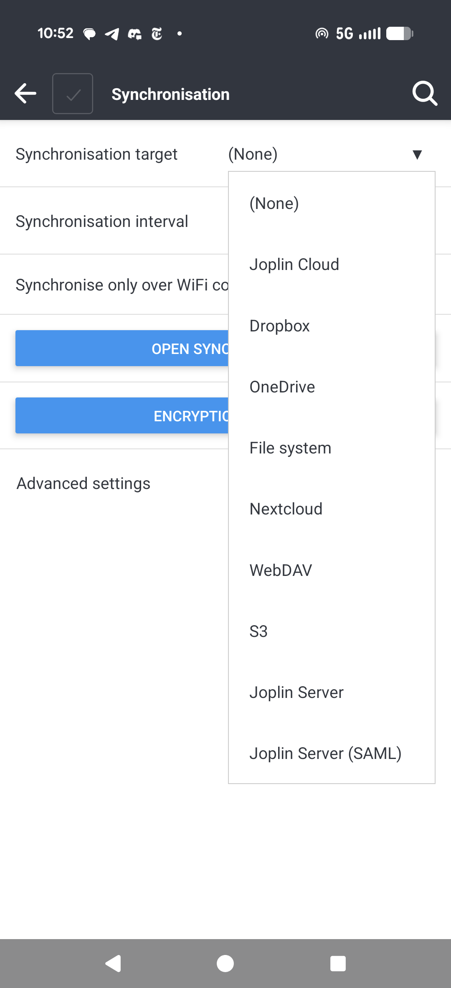Tap the back arrow in header
The image size is (451, 988).
(26, 94)
